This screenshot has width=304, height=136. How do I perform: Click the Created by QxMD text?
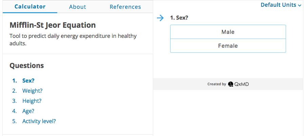[x=228, y=84]
